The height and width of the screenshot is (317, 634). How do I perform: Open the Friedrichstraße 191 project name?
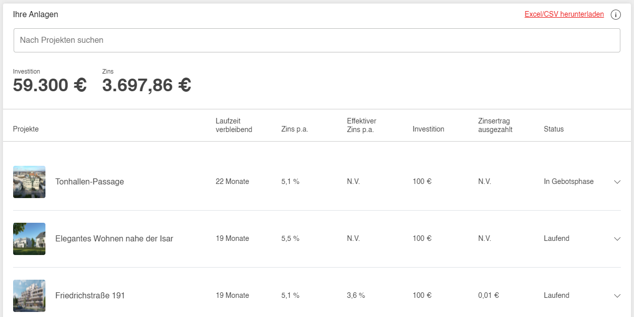coord(90,296)
